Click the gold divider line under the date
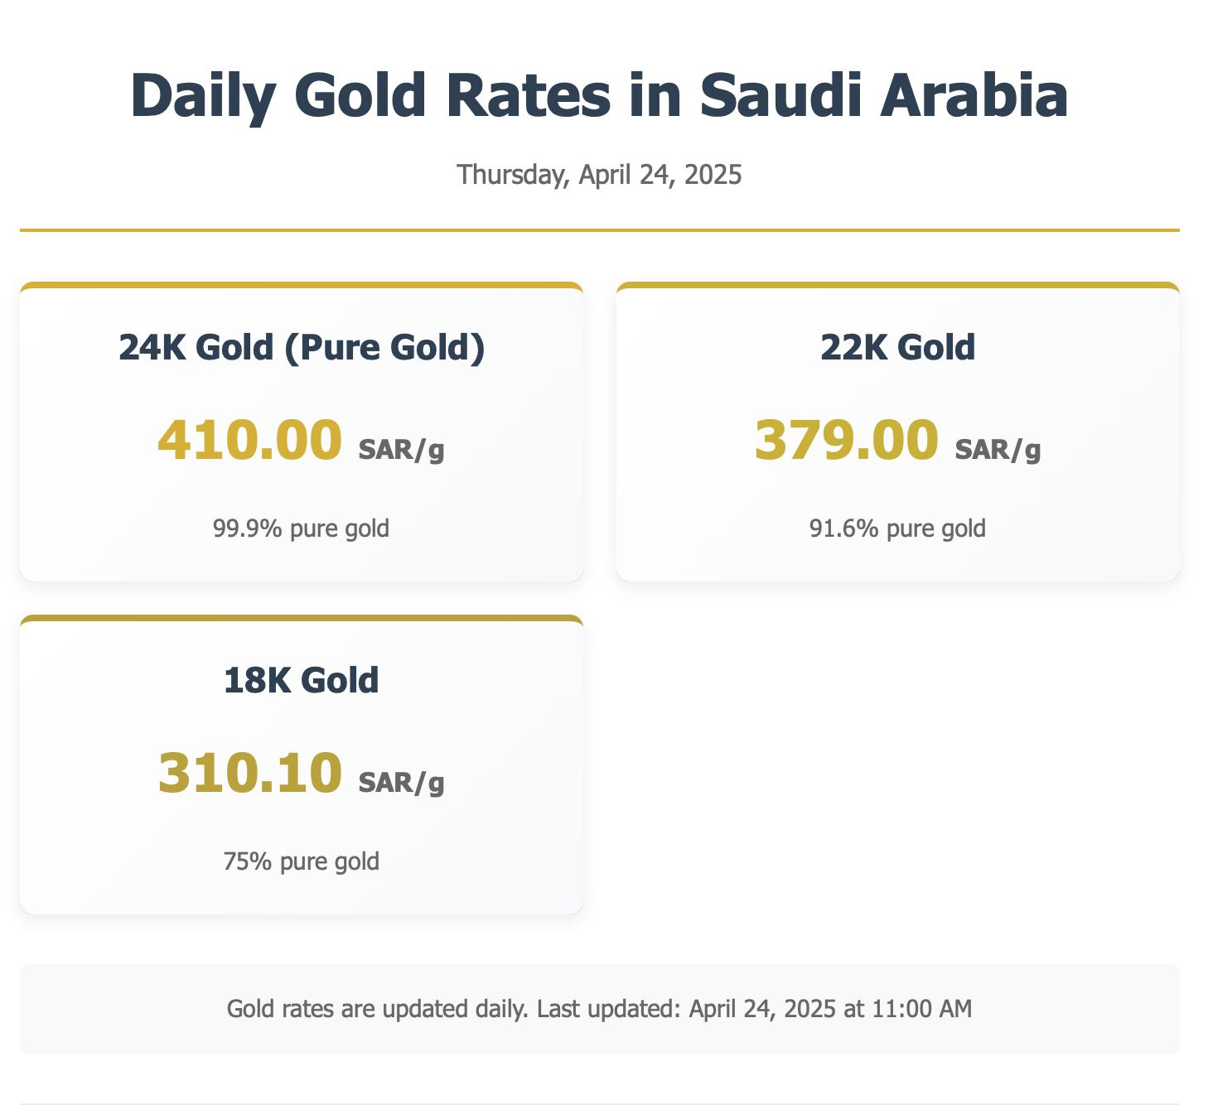The image size is (1208, 1105). (599, 229)
